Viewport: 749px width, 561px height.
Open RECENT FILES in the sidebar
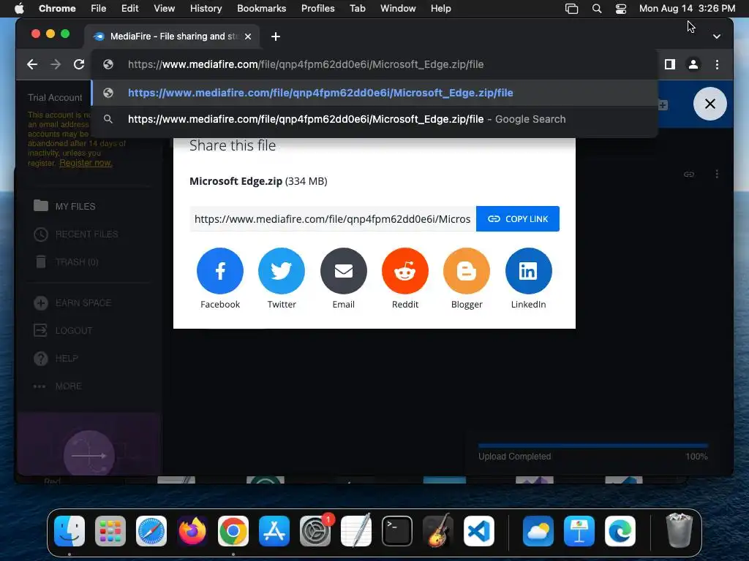point(76,234)
